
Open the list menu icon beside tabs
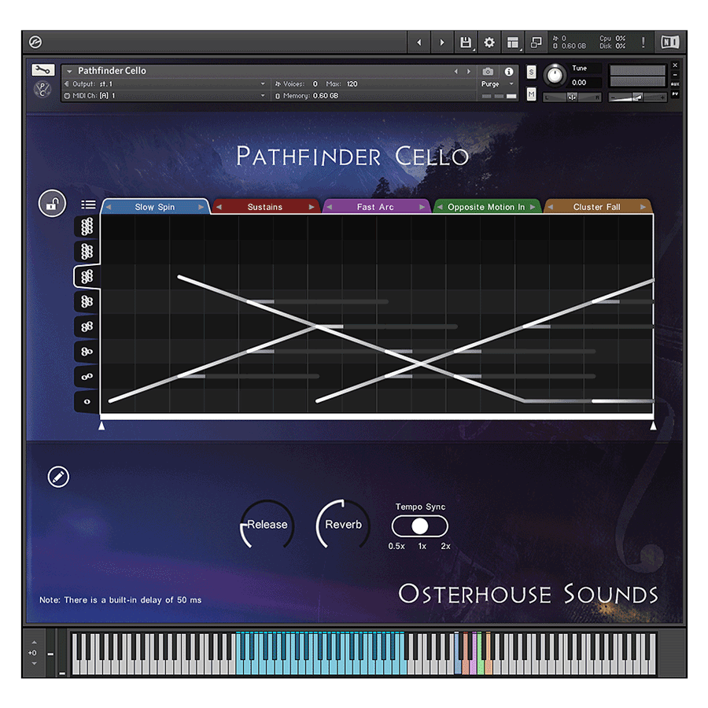point(88,205)
